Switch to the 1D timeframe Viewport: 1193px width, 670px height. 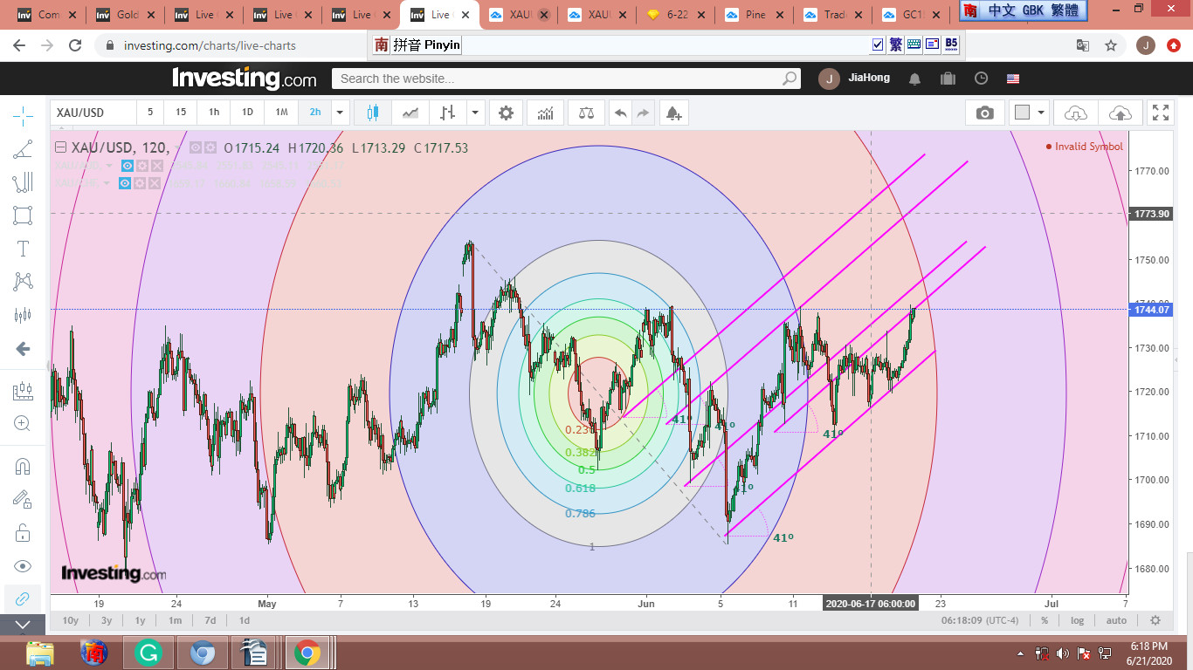(x=247, y=113)
